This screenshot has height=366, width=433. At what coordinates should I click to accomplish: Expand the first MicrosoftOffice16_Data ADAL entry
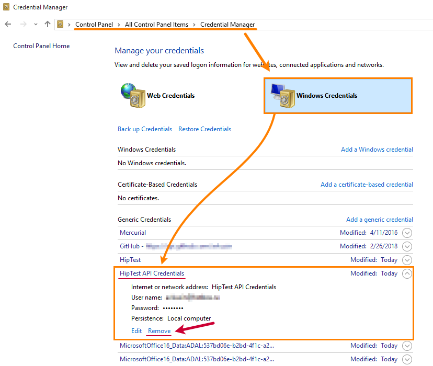pos(407,345)
